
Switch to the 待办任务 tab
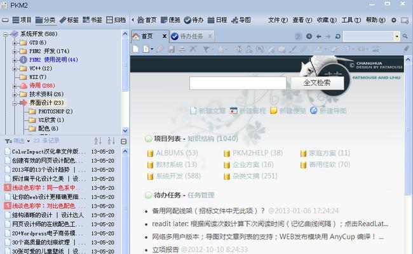(191, 36)
